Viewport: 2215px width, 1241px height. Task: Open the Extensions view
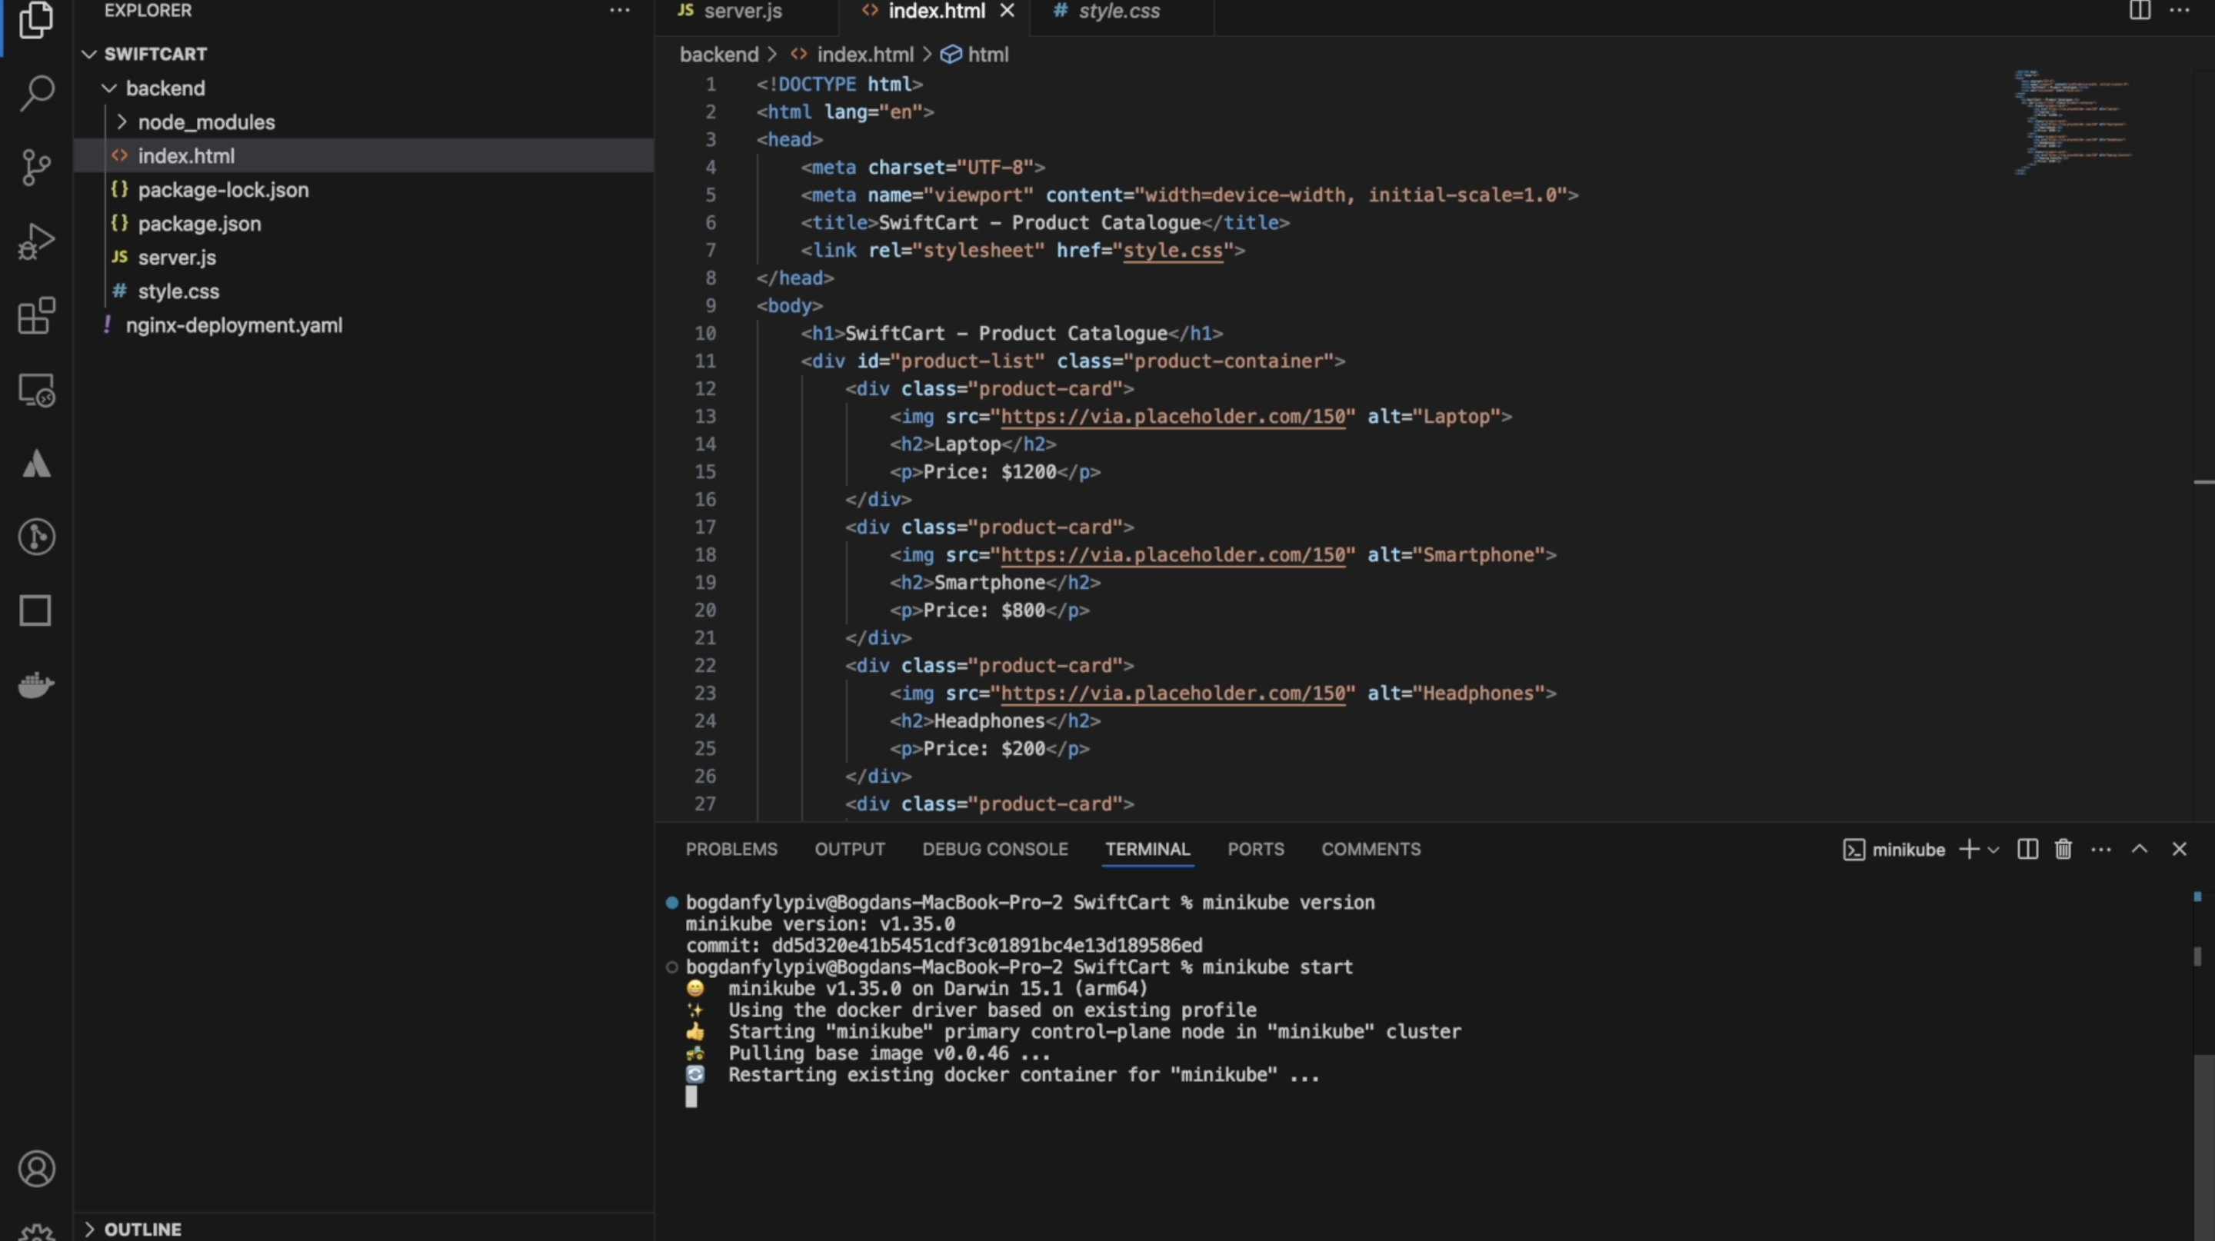click(x=36, y=316)
